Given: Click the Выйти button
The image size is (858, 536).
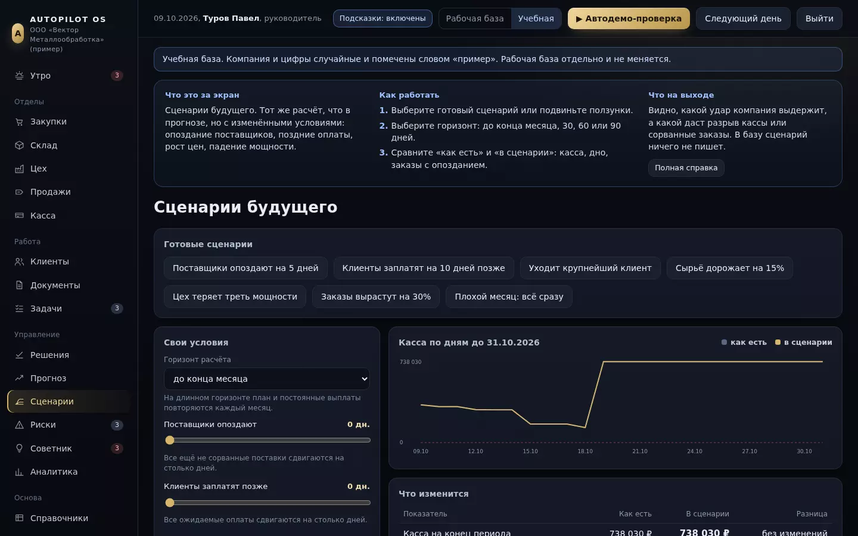Looking at the screenshot, I should (819, 18).
